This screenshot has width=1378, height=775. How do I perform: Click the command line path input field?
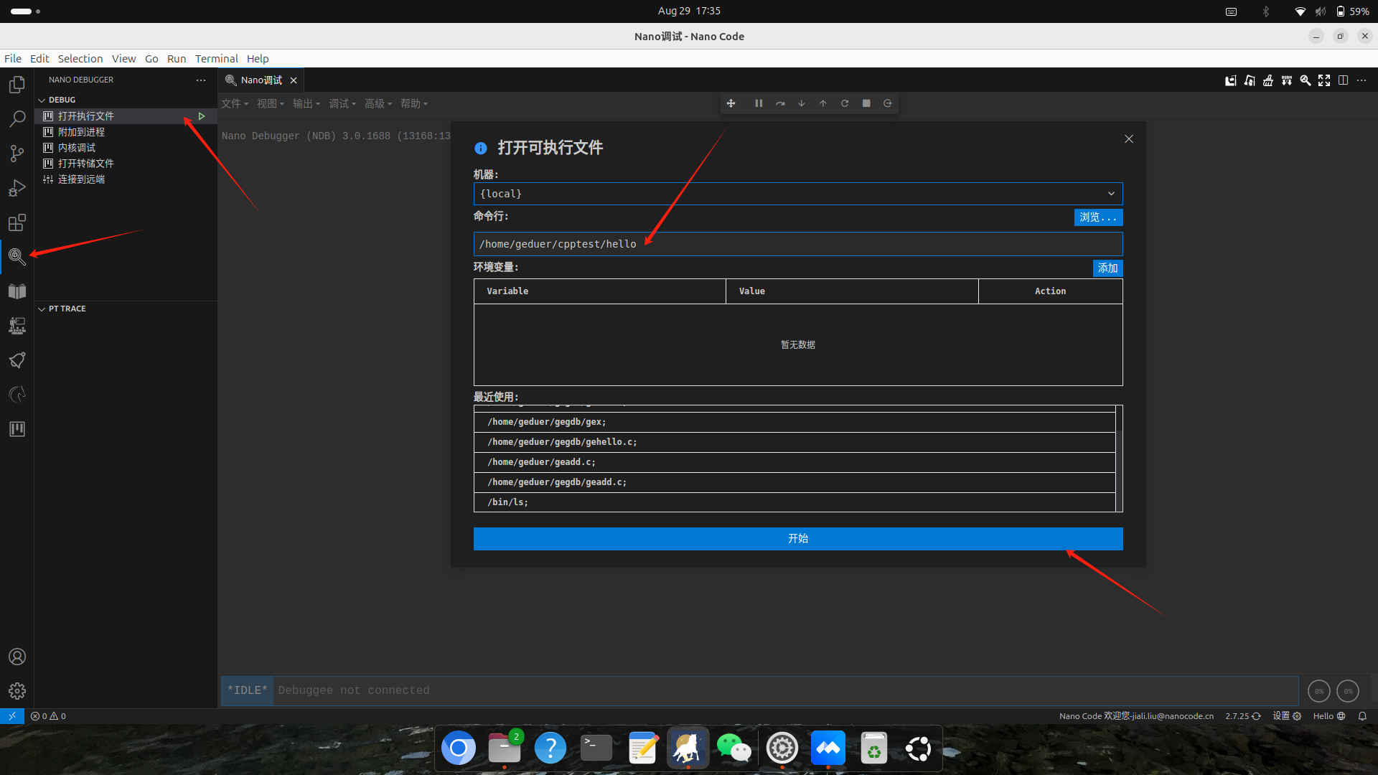pos(797,244)
